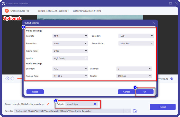This screenshot has width=180, height=117.
Task: Expand the Resolution dropdown set to Auto
Action: (x=70, y=44)
